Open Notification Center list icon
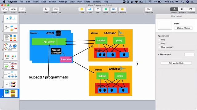The height and width of the screenshot is (110, 197). [192, 2]
